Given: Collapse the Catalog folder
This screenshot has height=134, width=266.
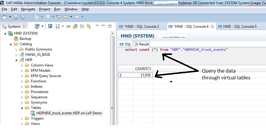Looking at the screenshot, I should coord(11,44).
